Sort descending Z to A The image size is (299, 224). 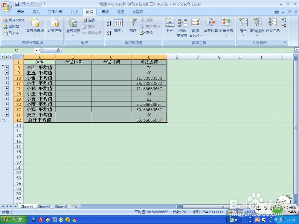(x=109, y=33)
